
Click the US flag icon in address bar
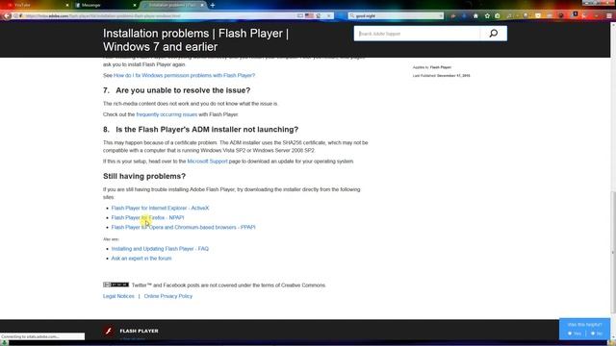(x=309, y=16)
